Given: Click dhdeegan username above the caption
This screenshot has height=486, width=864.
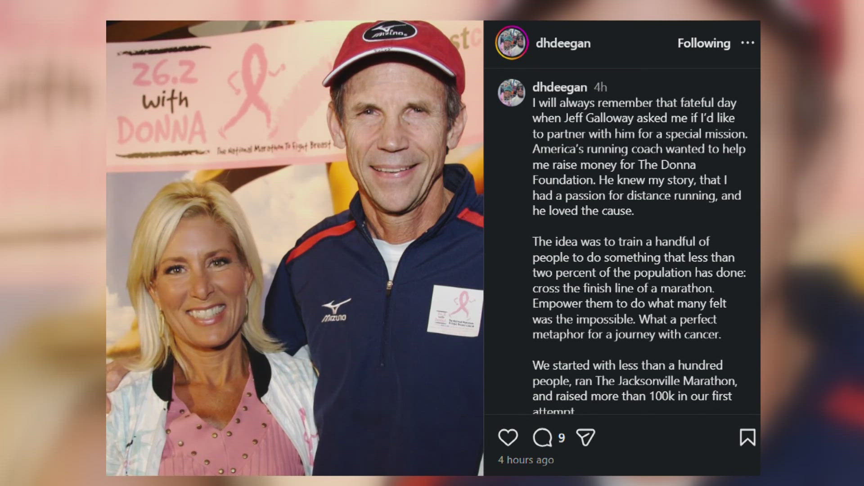Looking at the screenshot, I should [559, 87].
